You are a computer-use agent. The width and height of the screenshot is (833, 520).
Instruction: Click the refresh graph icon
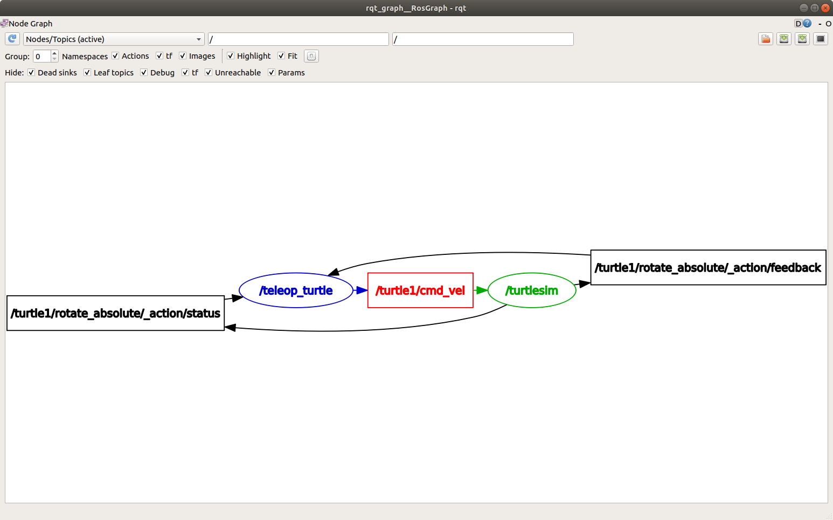click(x=12, y=38)
